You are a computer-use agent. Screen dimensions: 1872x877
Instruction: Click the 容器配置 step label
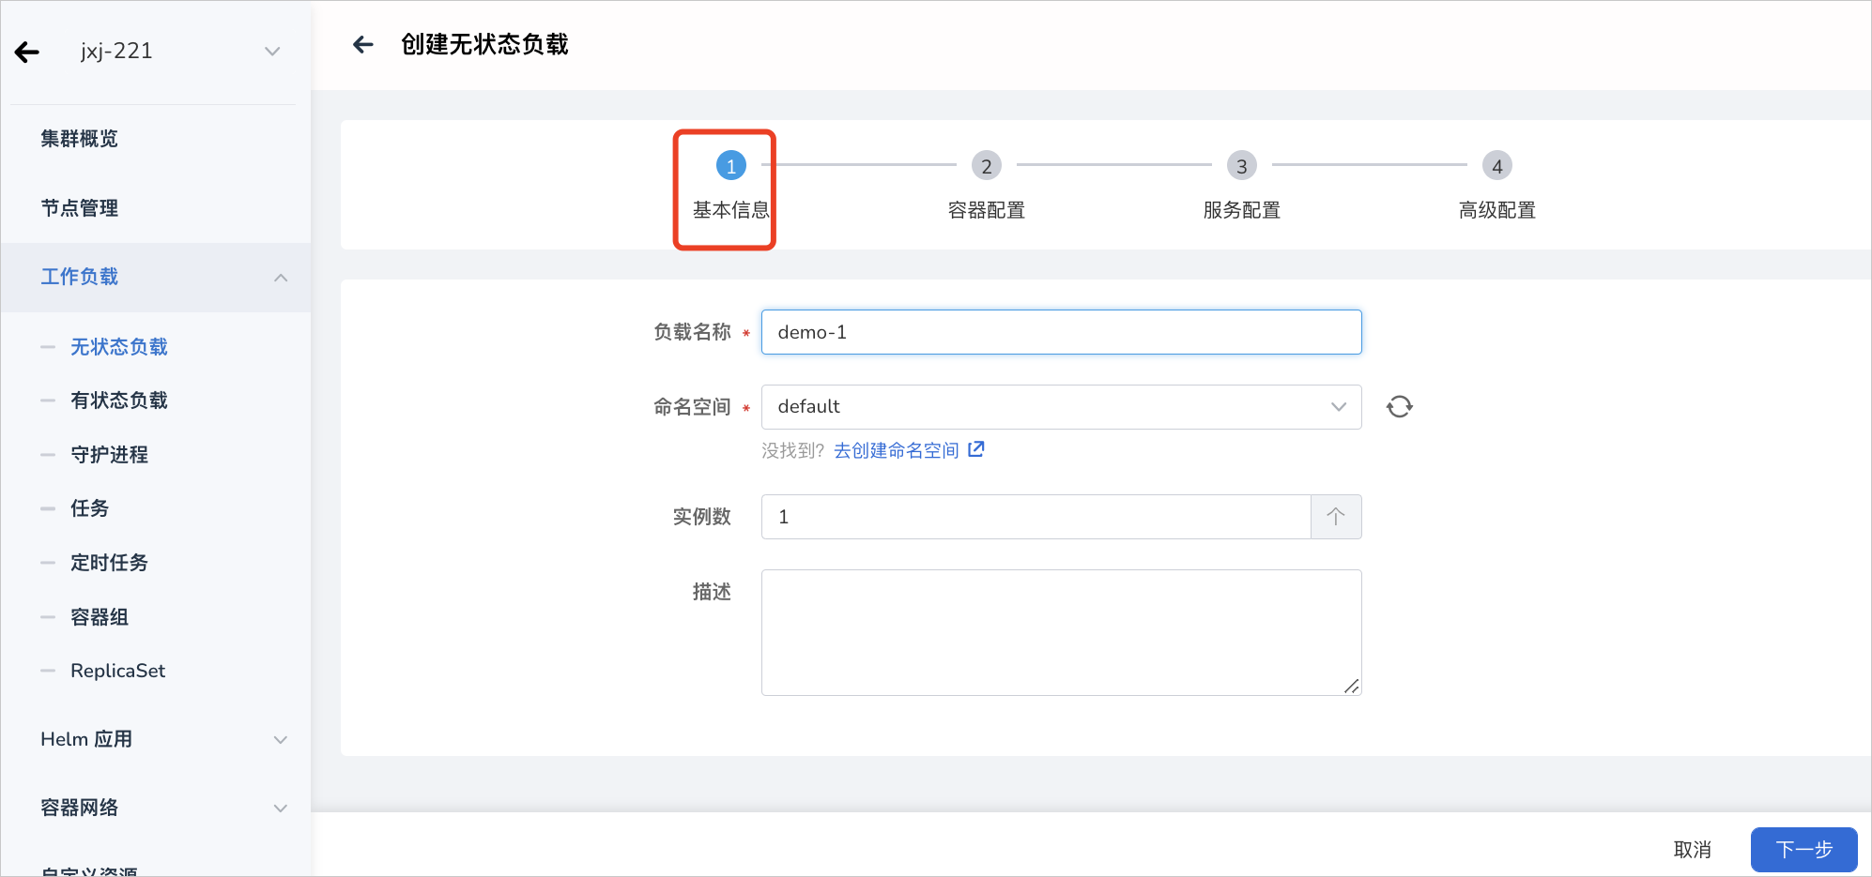(x=987, y=210)
